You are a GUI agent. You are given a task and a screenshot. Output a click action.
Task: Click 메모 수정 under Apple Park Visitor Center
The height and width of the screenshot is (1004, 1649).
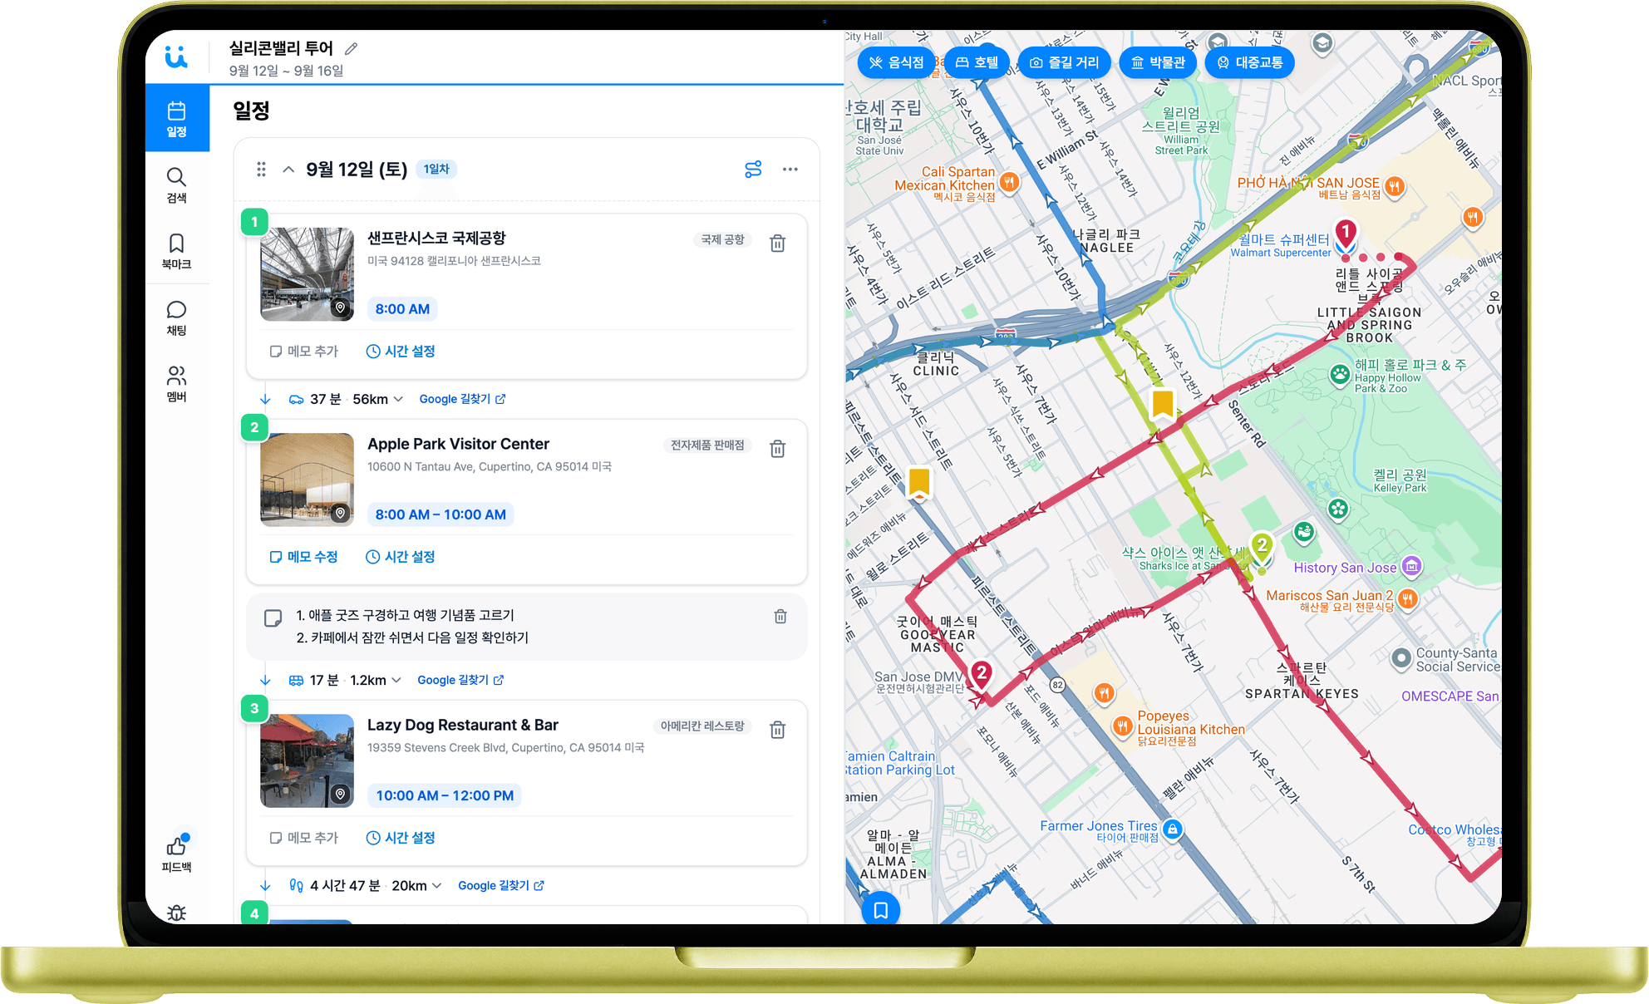click(304, 556)
